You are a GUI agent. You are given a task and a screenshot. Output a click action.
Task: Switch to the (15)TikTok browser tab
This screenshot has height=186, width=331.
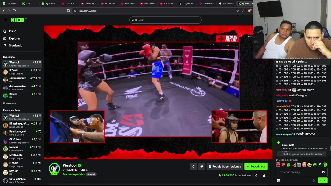click(x=187, y=4)
